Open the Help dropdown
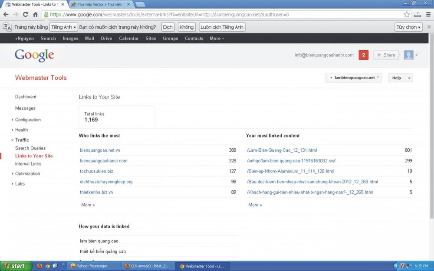434x271 pixels. [400, 78]
